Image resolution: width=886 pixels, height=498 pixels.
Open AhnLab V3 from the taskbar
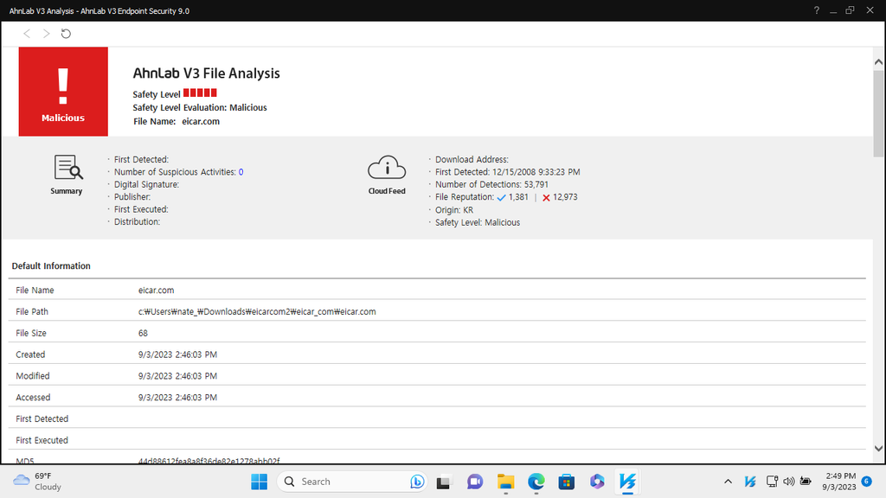click(x=626, y=482)
